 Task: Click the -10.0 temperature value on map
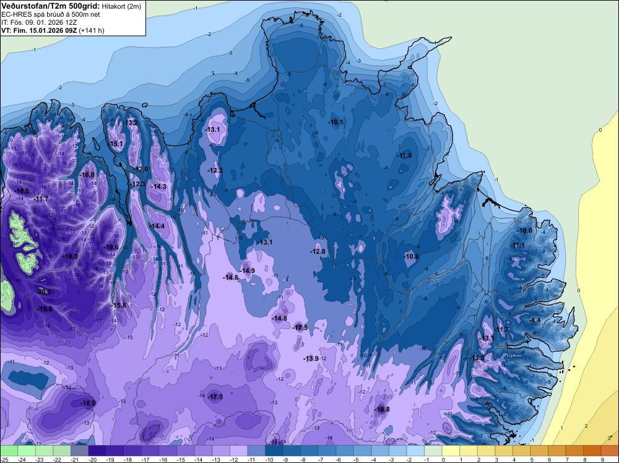pyautogui.click(x=524, y=230)
